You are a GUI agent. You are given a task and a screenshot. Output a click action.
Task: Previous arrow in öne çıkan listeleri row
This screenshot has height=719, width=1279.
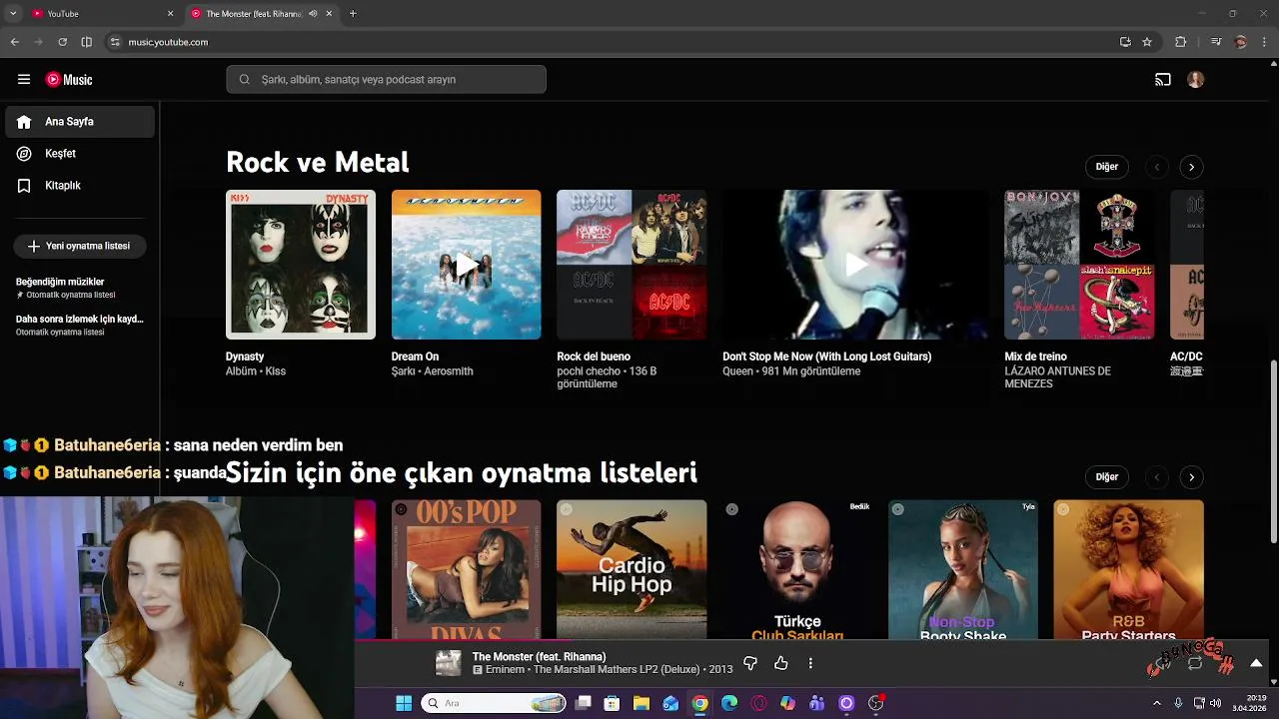click(1157, 477)
